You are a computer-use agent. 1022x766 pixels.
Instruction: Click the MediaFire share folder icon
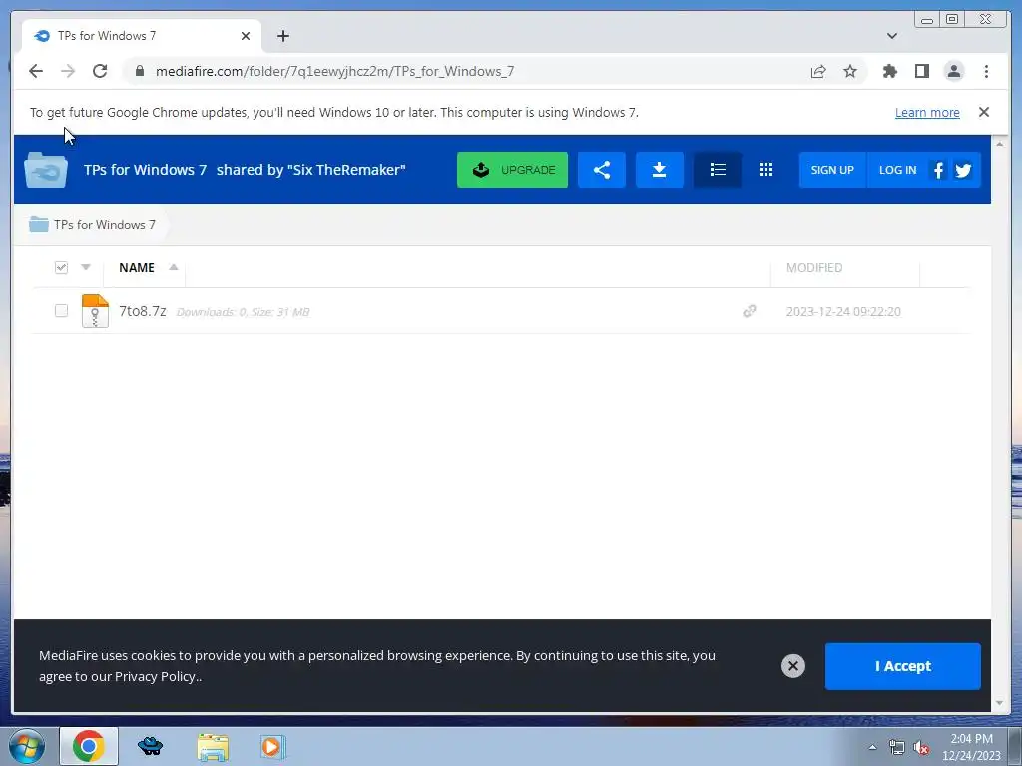[602, 170]
